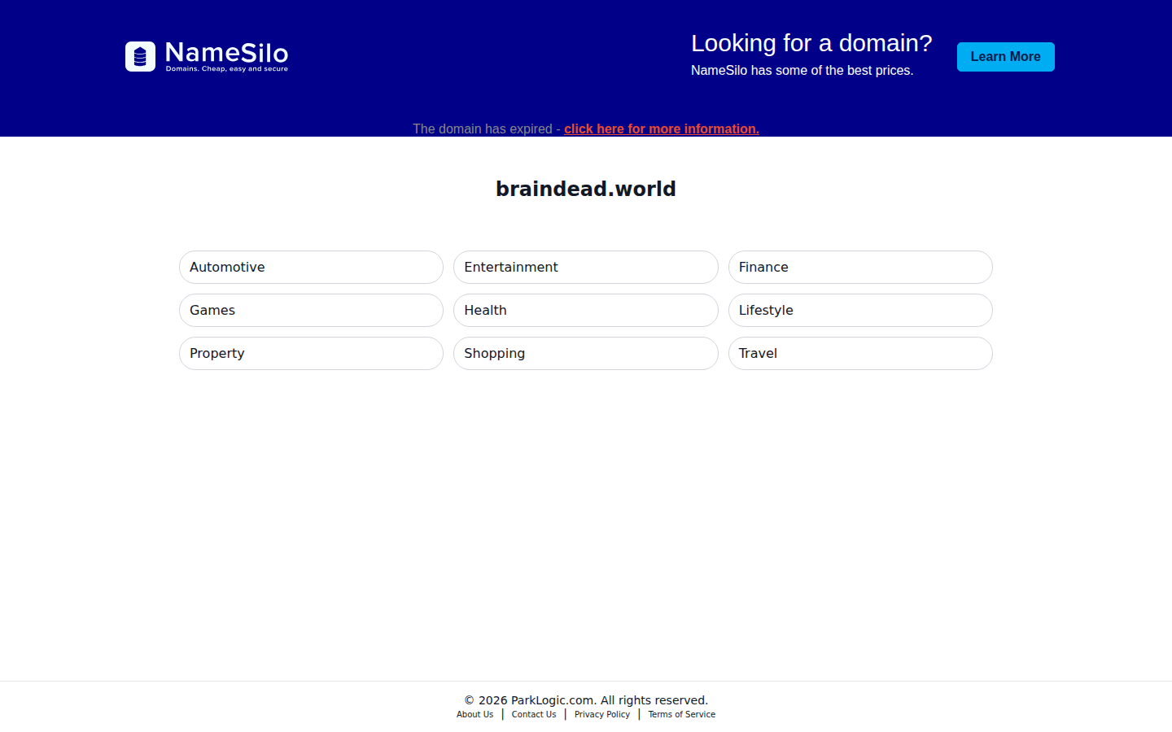Click the NameSilo logo icon
Screen dimensions: 1172x732
[x=140, y=56]
